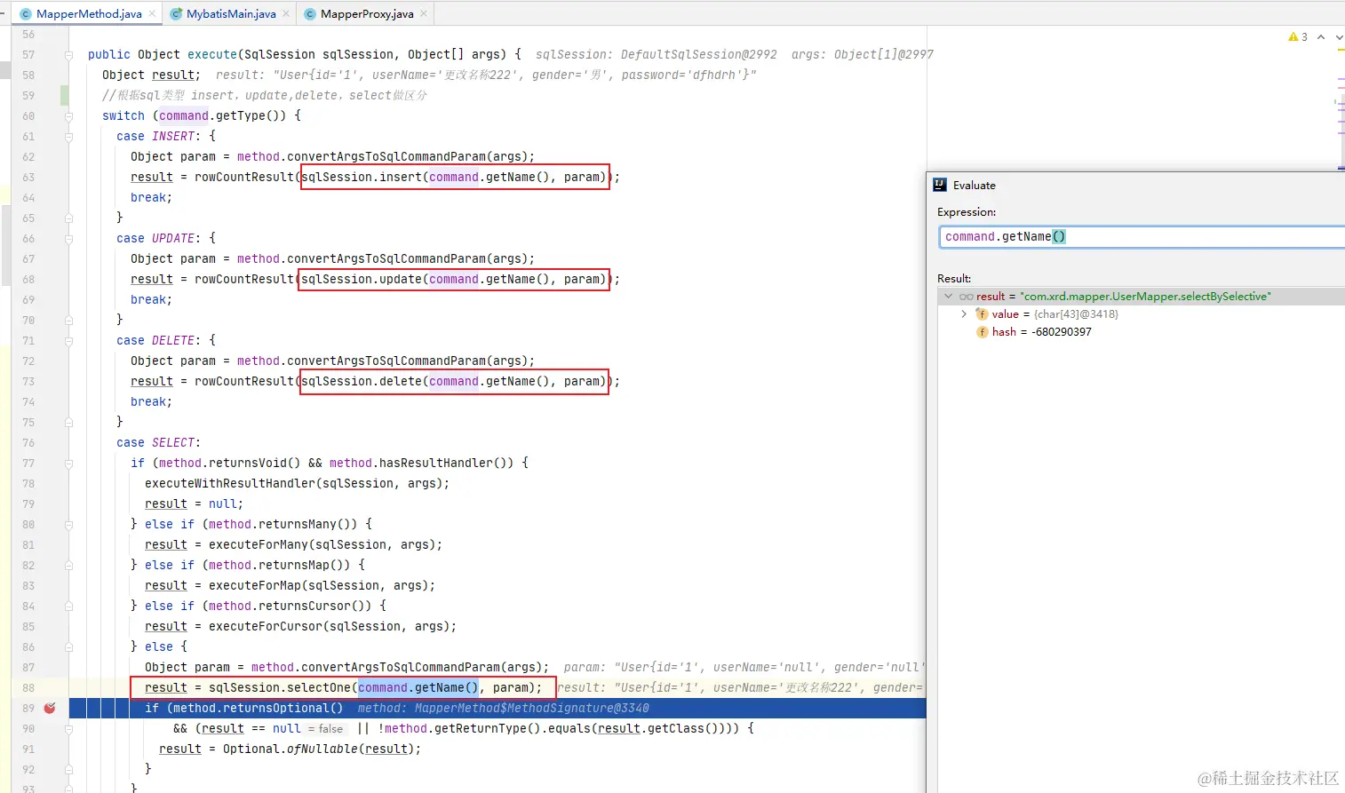Viewport: 1345px width, 793px height.
Task: Click the 'execute' method name on line 57
Action: pyautogui.click(x=212, y=54)
